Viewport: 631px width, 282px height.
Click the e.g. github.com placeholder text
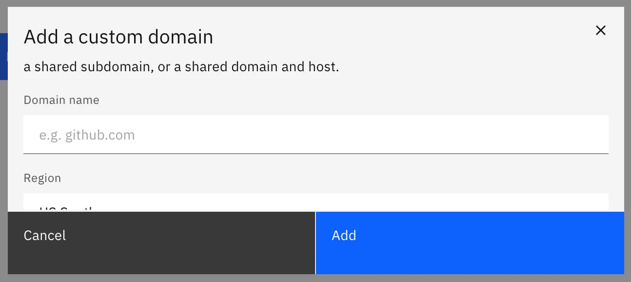[x=87, y=135]
